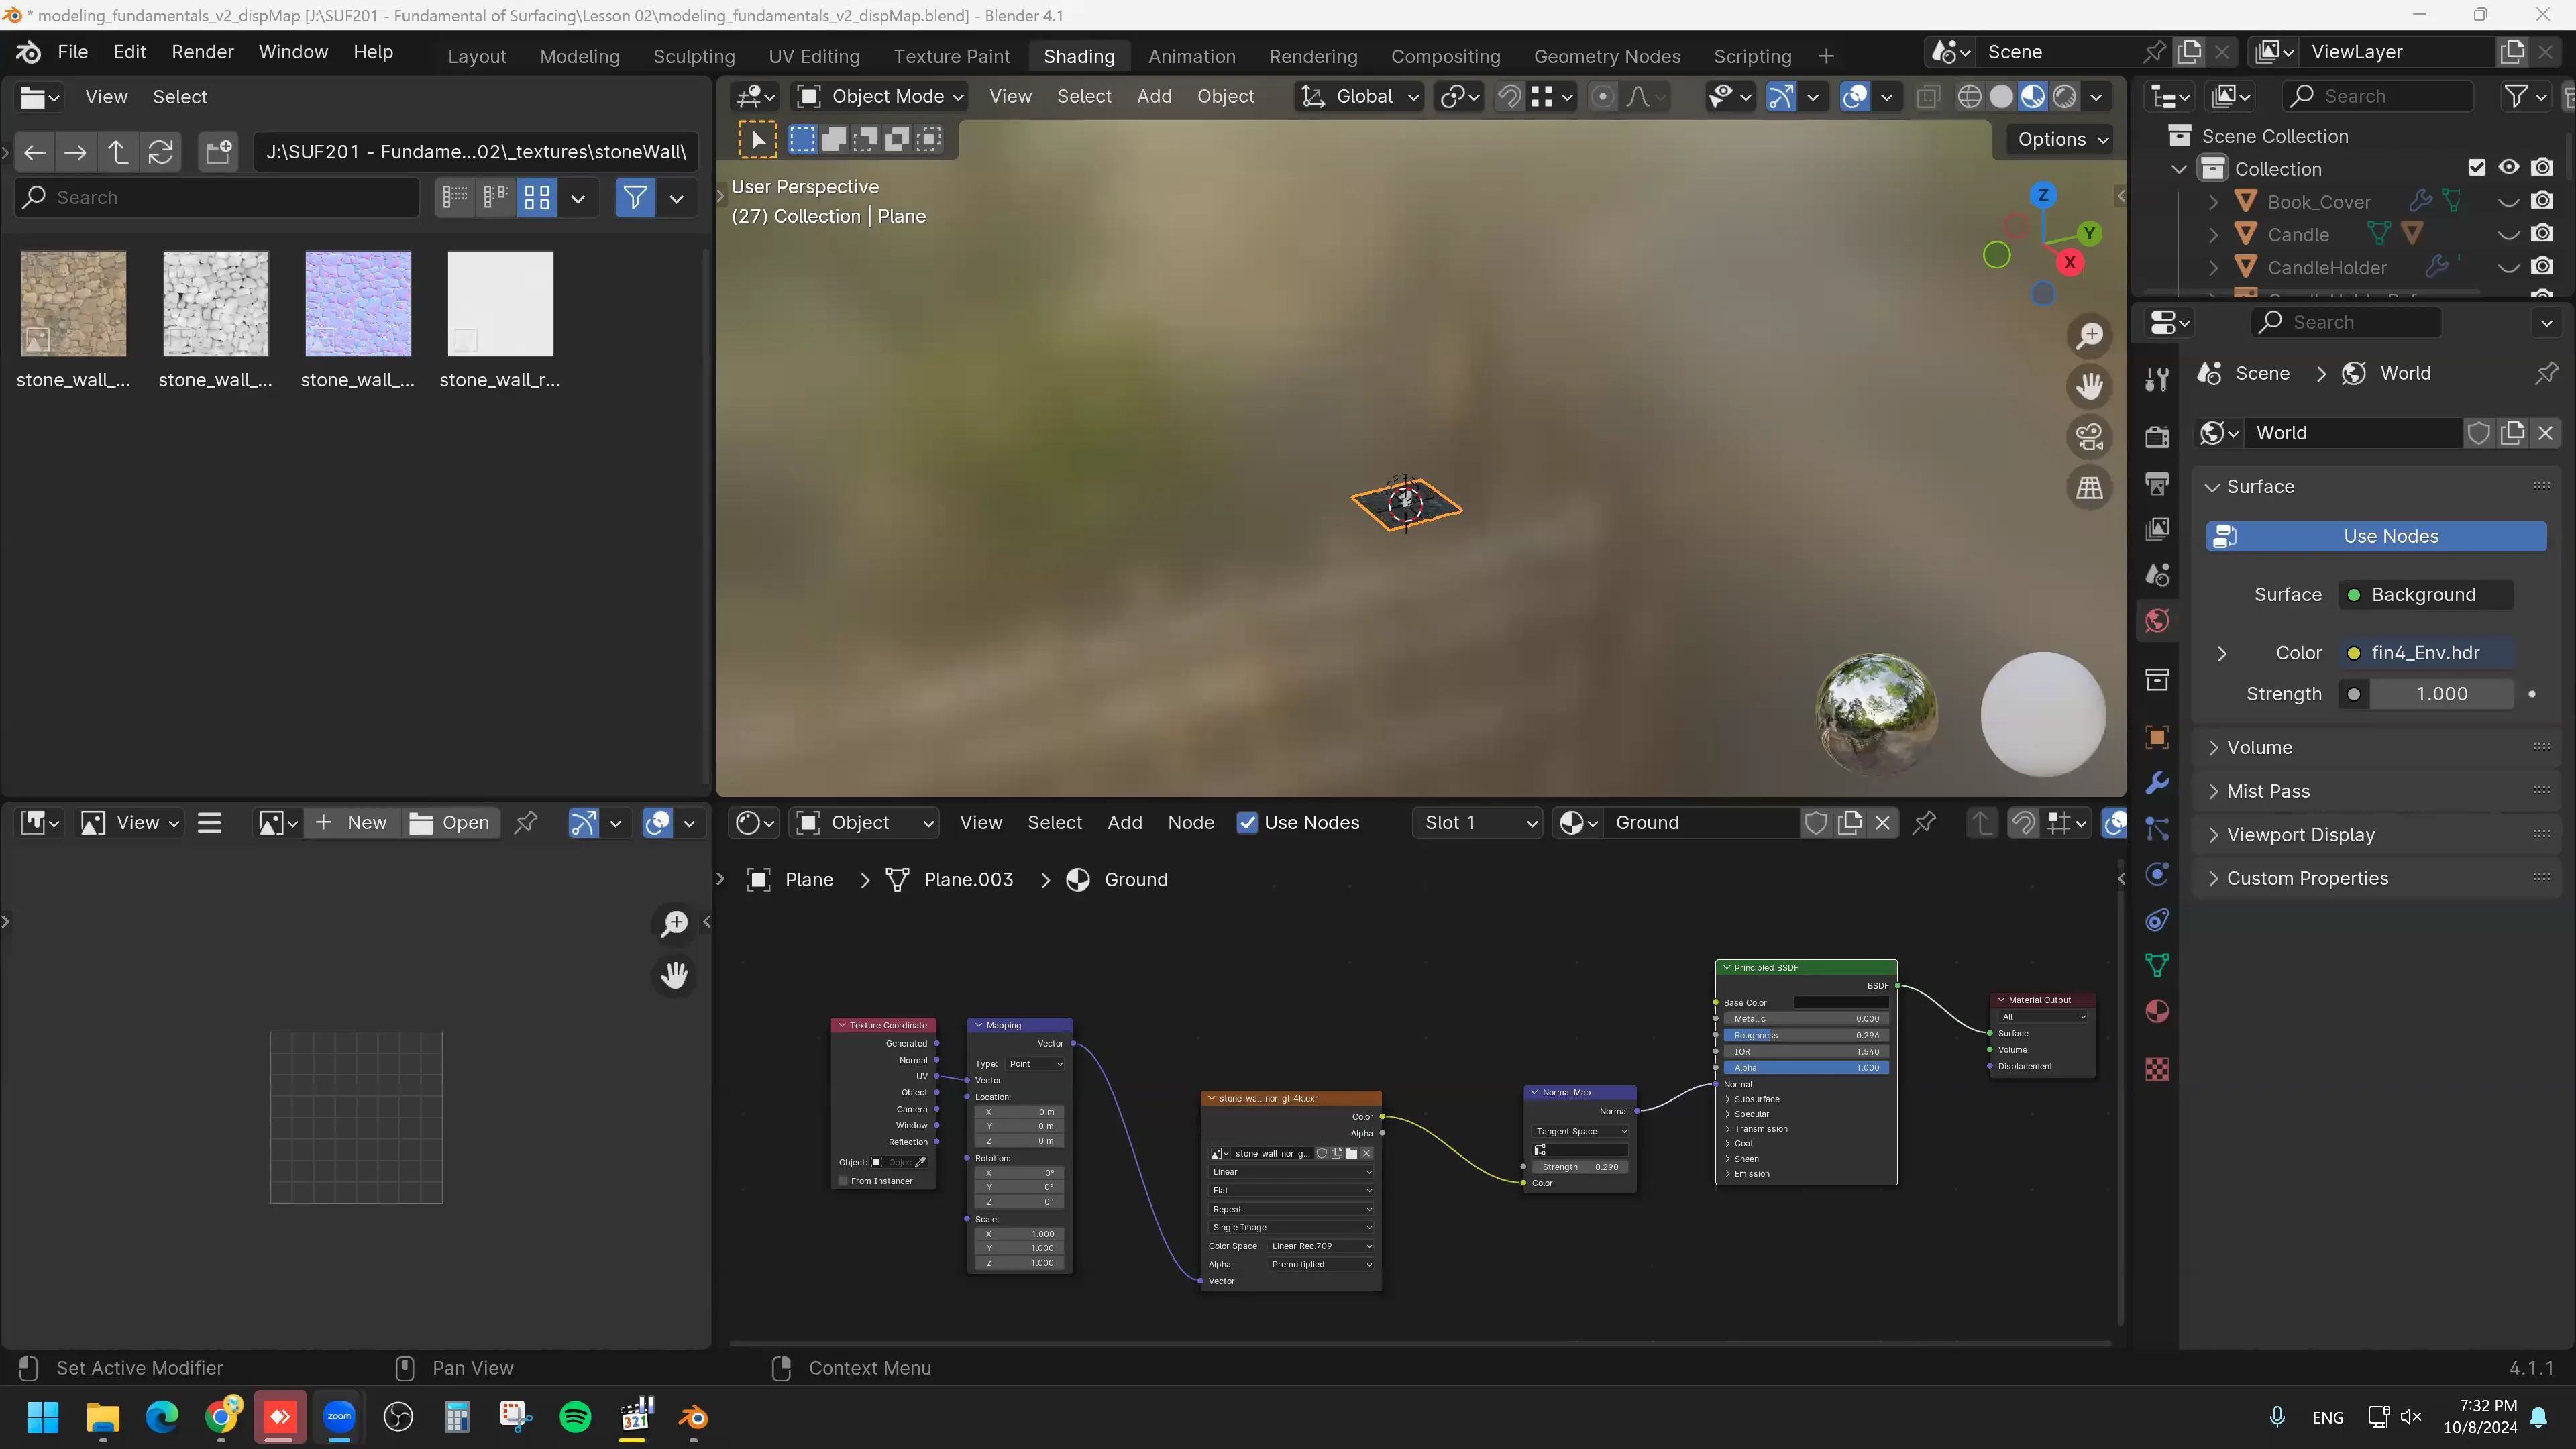Screen dimensions: 2576x1449
Task: Open the Render menu in the top bar
Action: click(x=202, y=52)
